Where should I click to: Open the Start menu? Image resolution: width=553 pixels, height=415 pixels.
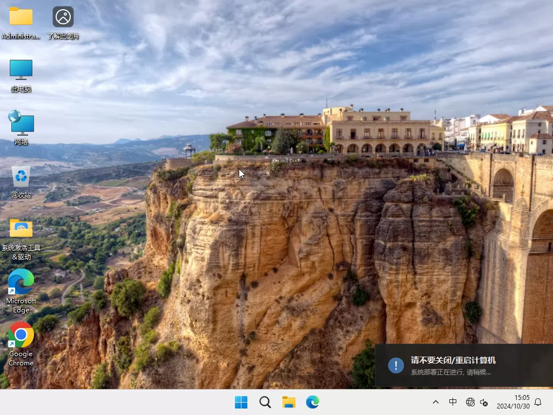[x=241, y=403]
